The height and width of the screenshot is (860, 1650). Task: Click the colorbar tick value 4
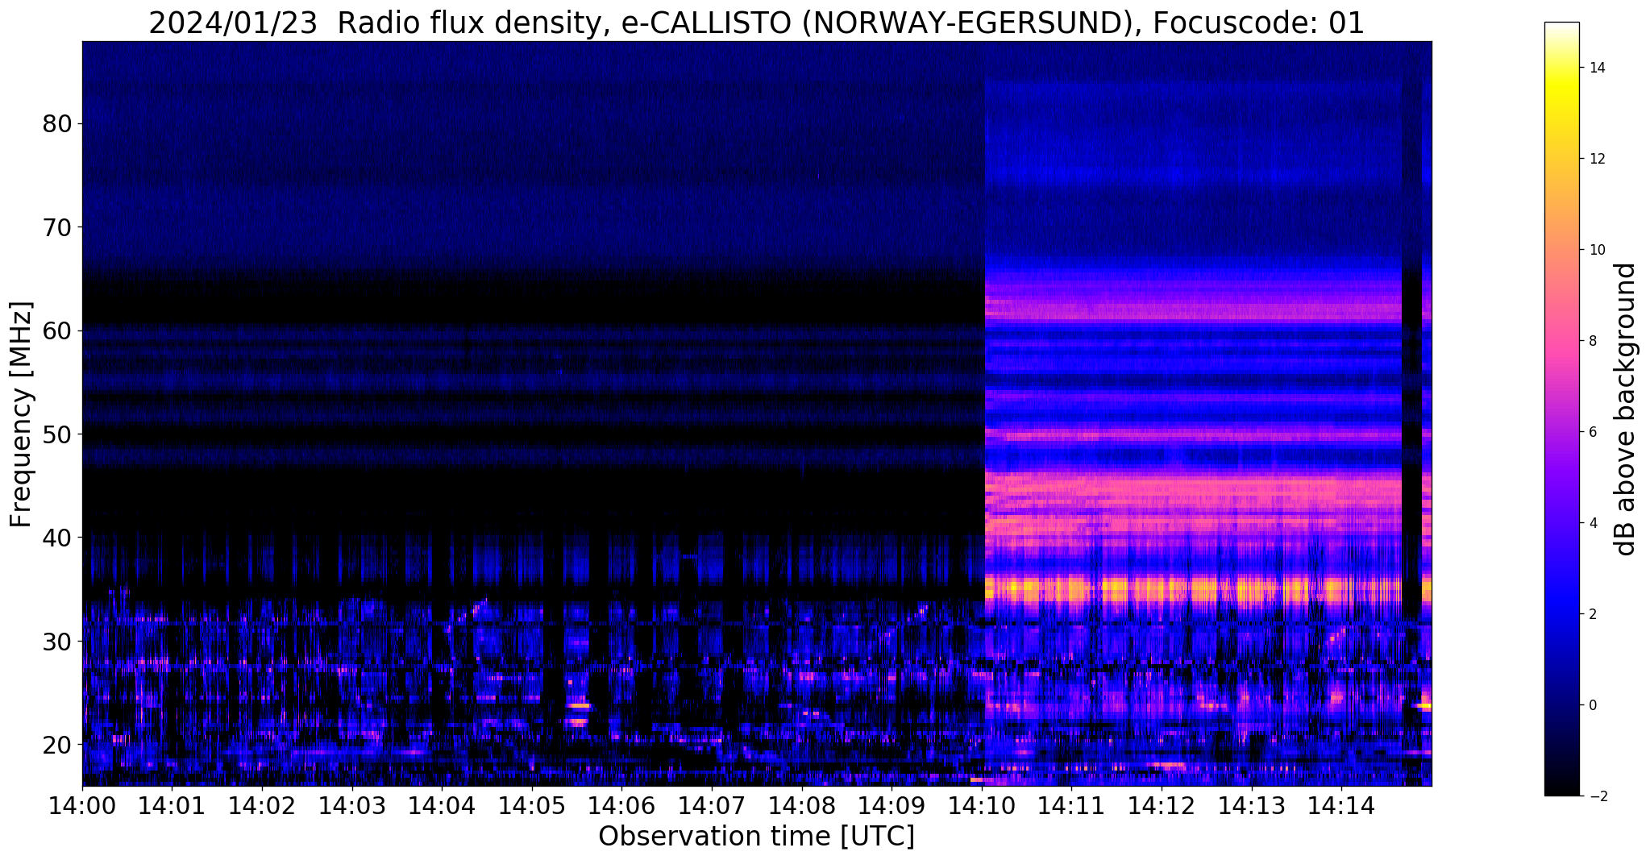1592,523
